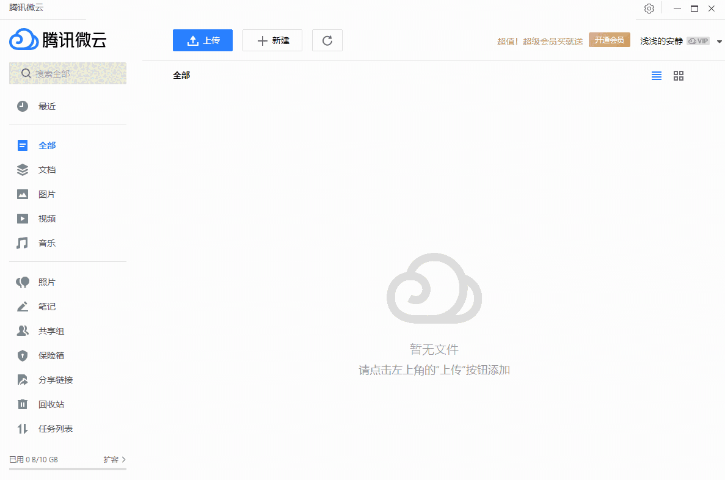Viewport: 725px width, 480px height.
Task: Open the 笔记 (Notes) section
Action: click(47, 306)
